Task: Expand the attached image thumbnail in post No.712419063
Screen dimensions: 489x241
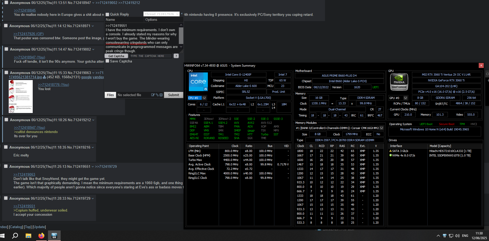Action: (x=21, y=96)
